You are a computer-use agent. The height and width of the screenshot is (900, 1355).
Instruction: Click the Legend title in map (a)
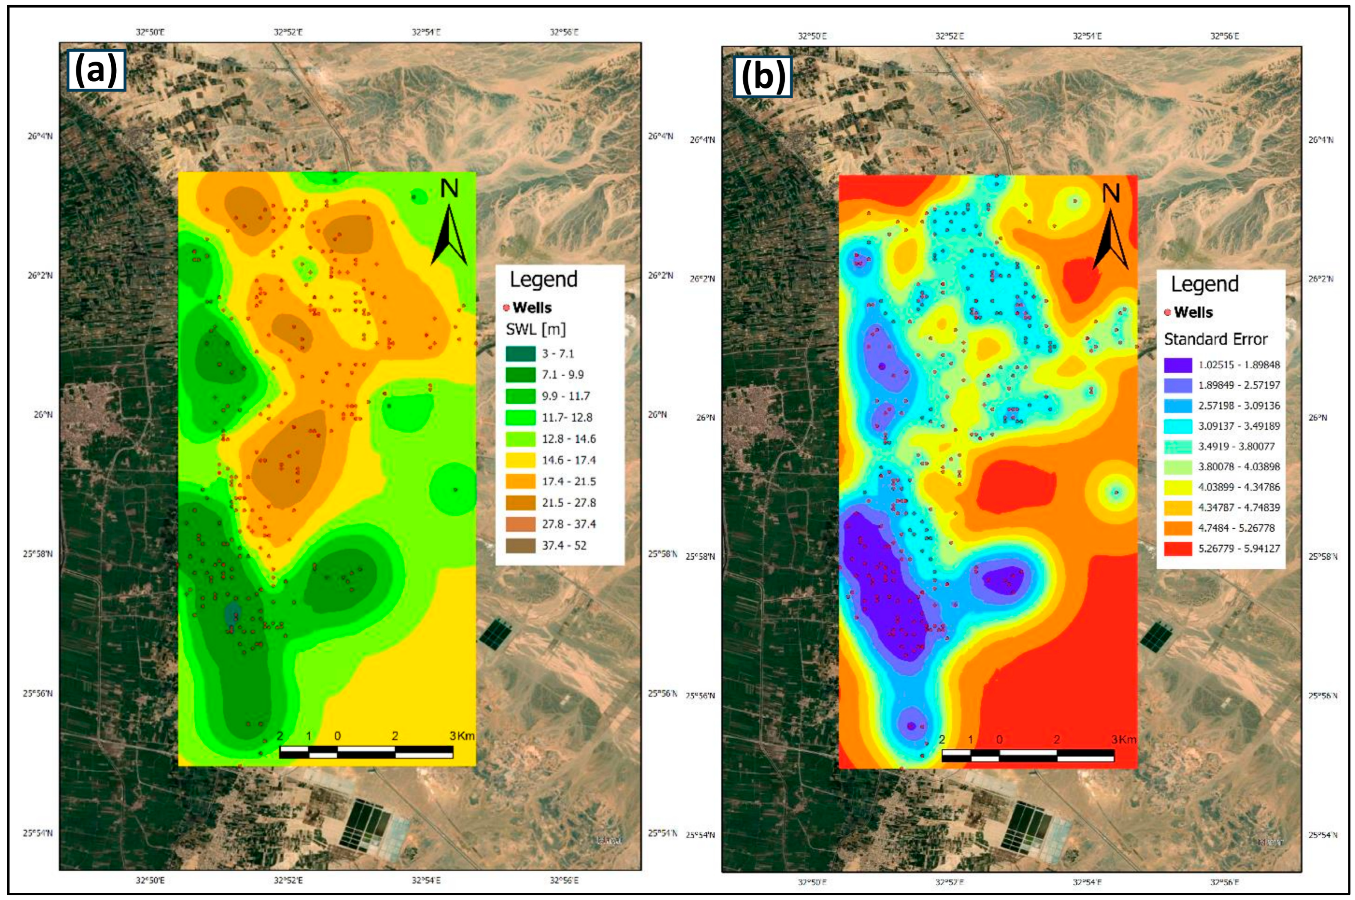tap(543, 279)
